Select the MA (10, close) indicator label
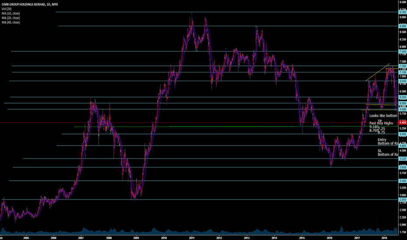The image size is (407, 240). pyautogui.click(x=10, y=13)
